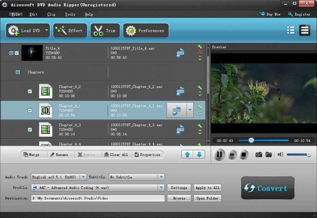Adjust the volume slider
The height and width of the screenshot is (218, 317).
299,155
